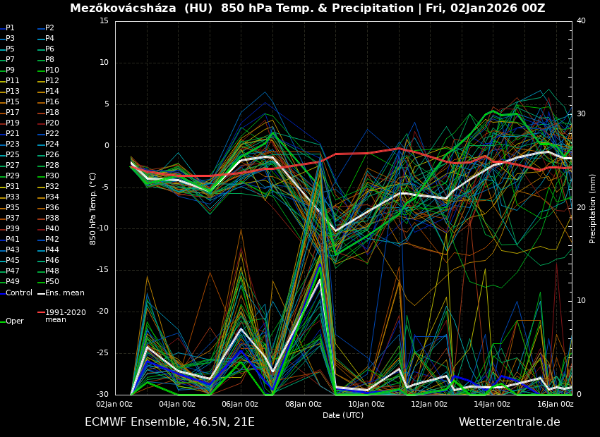Image resolution: width=600 pixels, height=437 pixels.
Task: Click the 08Jan 00z date tick
Action: pyautogui.click(x=304, y=404)
